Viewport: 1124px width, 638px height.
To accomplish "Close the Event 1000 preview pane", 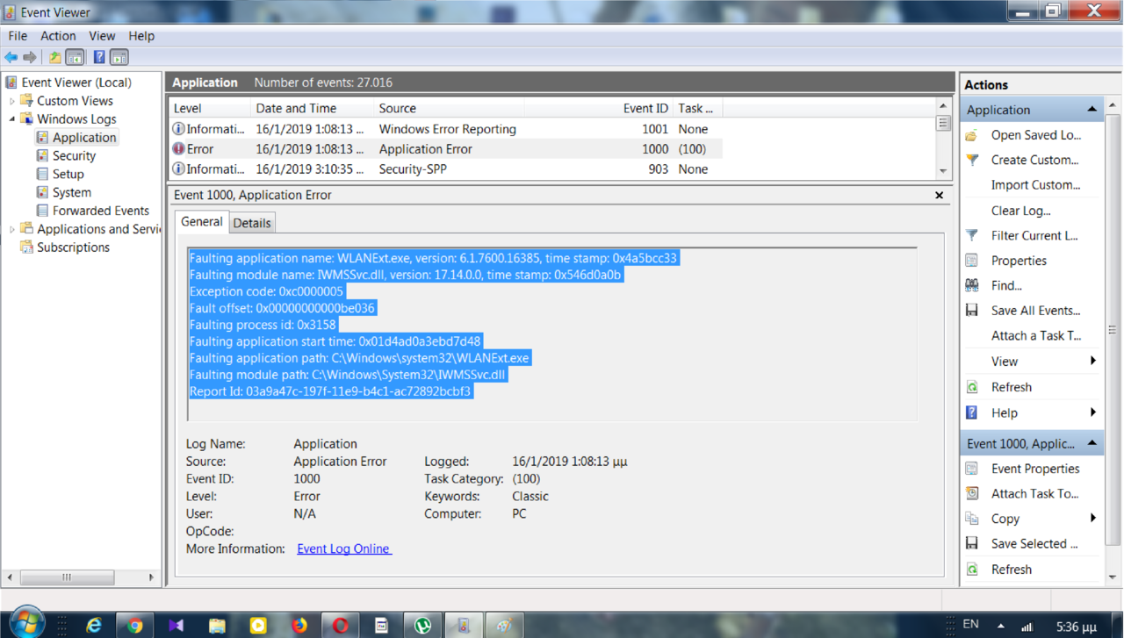I will pyautogui.click(x=940, y=195).
